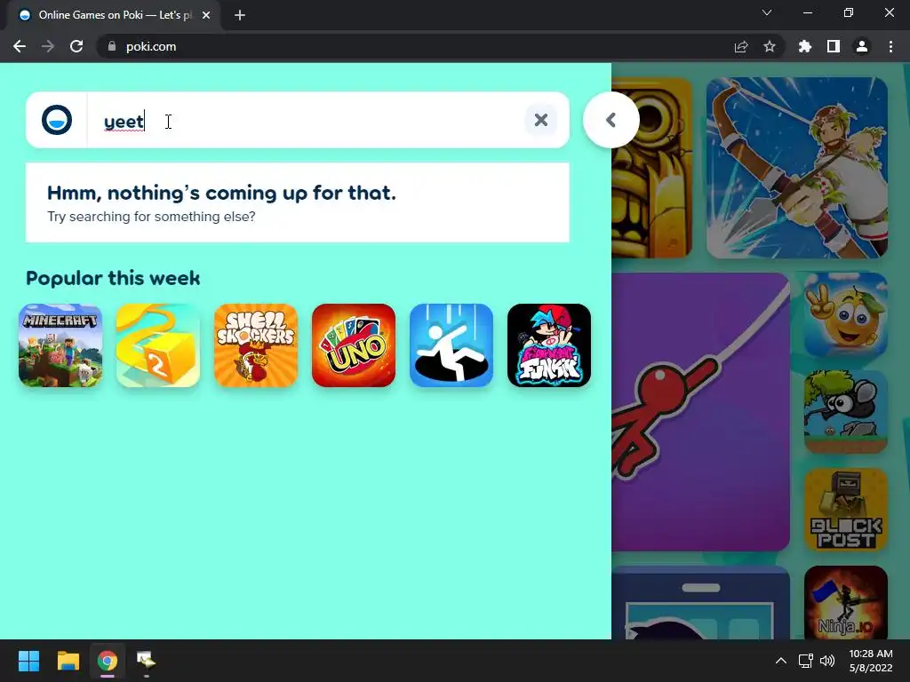This screenshot has width=910, height=682.
Task: Open the yellow cube number 2 game tile
Action: tap(158, 345)
